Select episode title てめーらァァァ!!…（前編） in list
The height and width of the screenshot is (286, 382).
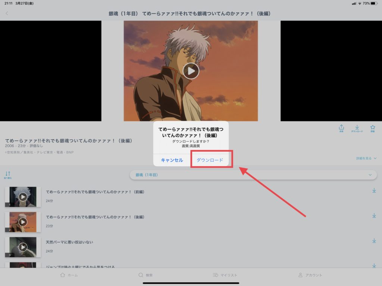pyautogui.click(x=95, y=192)
